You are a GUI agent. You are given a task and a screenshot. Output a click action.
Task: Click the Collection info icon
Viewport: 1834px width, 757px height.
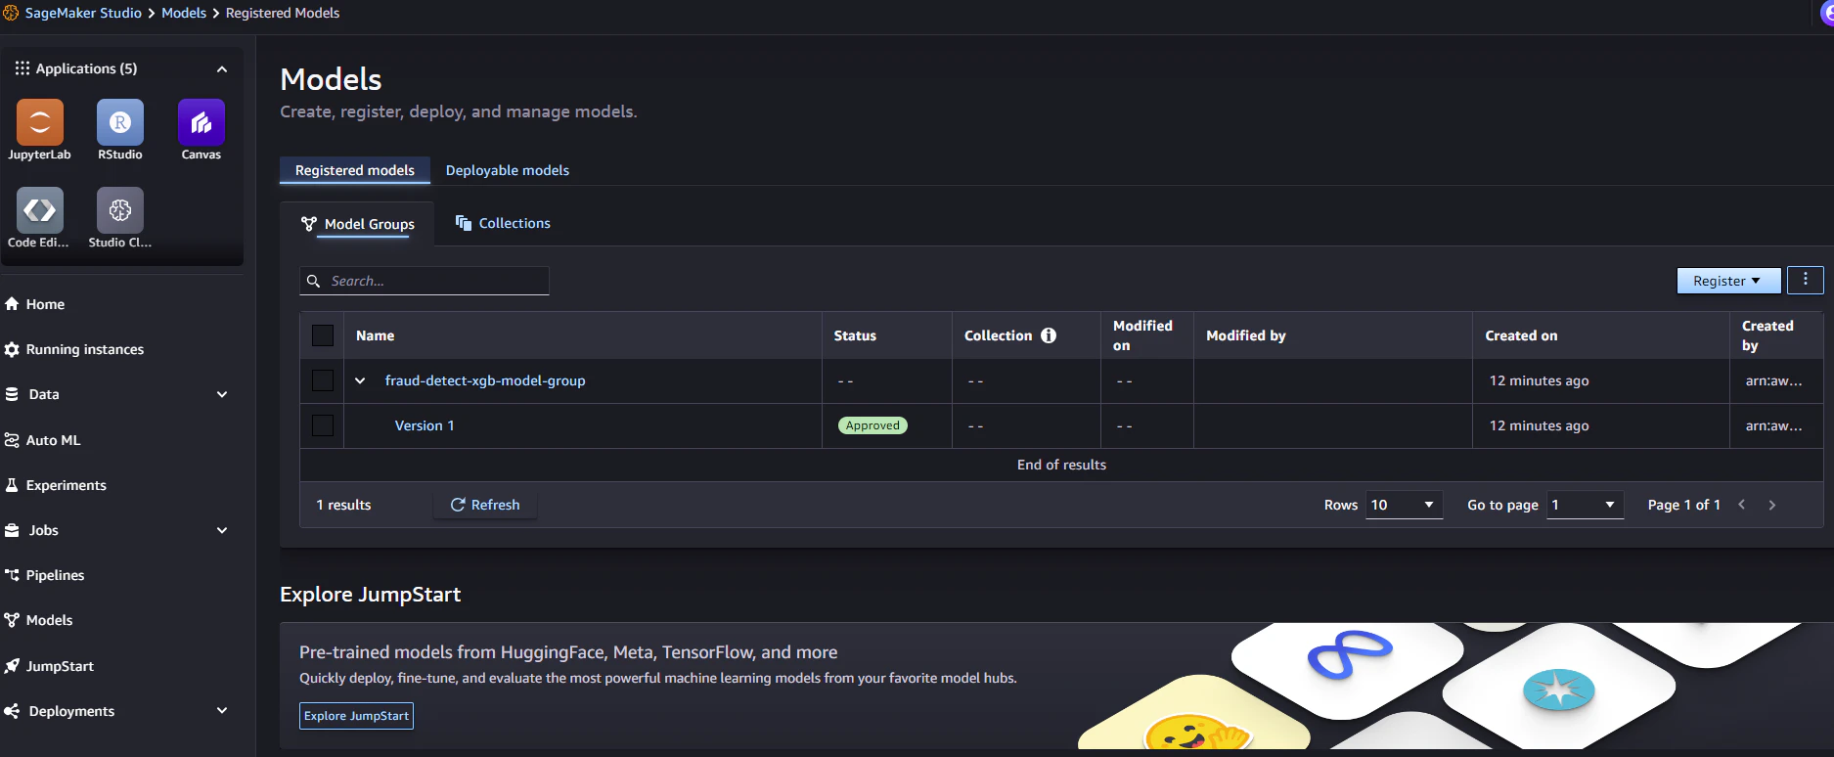coord(1049,335)
